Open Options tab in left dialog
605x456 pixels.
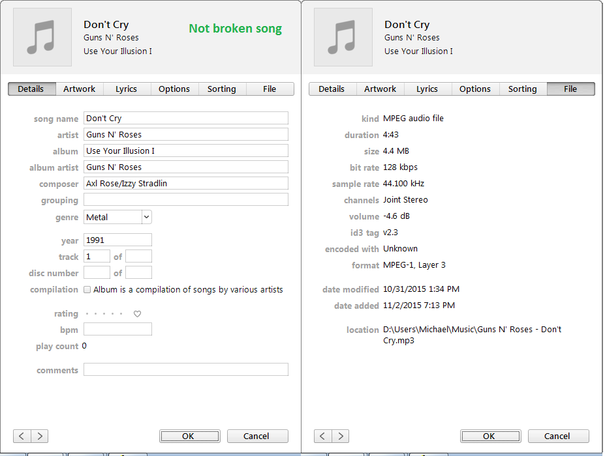coord(174,89)
